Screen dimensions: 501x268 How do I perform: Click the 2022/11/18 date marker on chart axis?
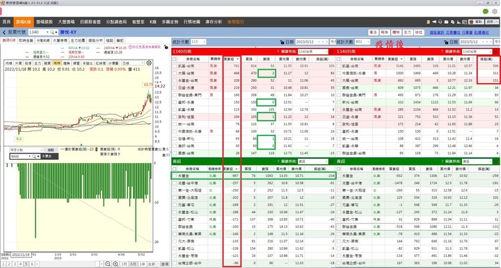[21, 255]
